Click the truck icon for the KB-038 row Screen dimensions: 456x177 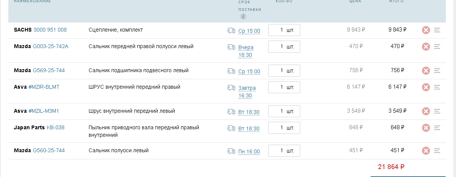click(231, 128)
